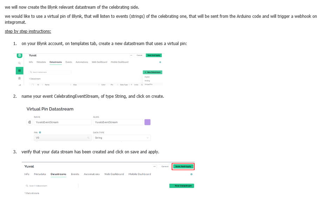This screenshot has width=328, height=204.
Task: Open the purple datastream color swatch
Action: pos(147,122)
